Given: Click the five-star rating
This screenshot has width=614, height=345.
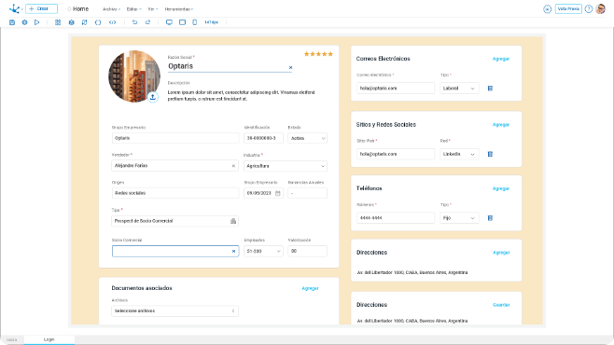Looking at the screenshot, I should coord(318,54).
